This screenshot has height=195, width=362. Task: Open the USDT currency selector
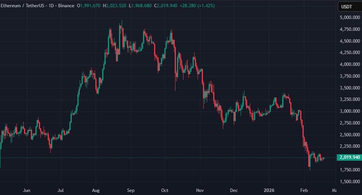pos(350,7)
